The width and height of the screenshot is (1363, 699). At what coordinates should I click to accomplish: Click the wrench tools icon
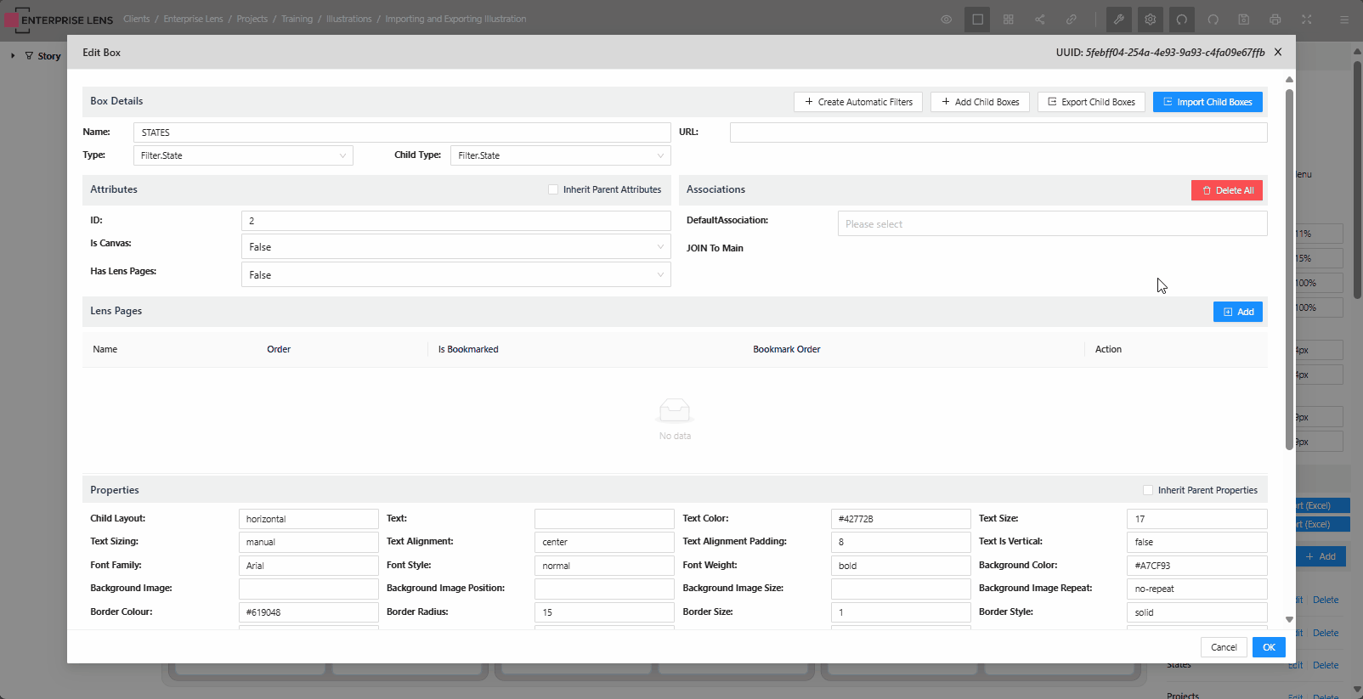1118,20
